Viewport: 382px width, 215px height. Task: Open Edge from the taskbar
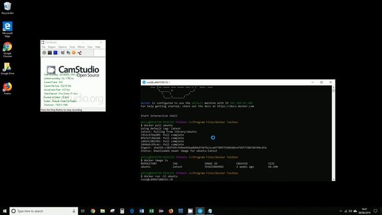pos(132,211)
